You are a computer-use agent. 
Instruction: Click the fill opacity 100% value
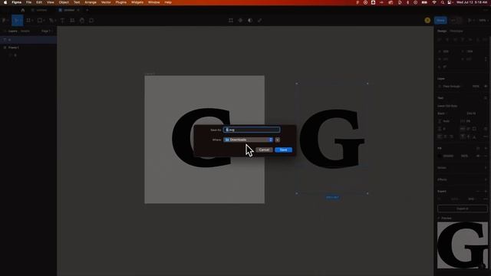[465, 156]
